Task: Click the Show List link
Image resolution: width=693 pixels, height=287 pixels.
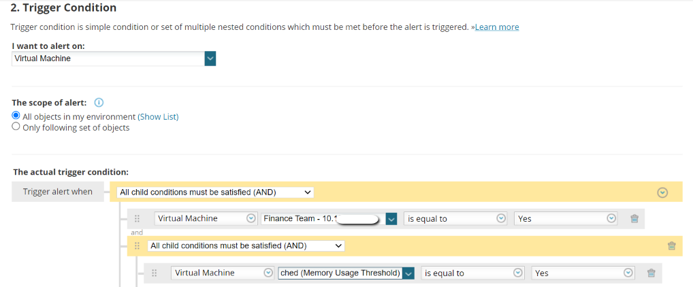Action: (x=158, y=116)
